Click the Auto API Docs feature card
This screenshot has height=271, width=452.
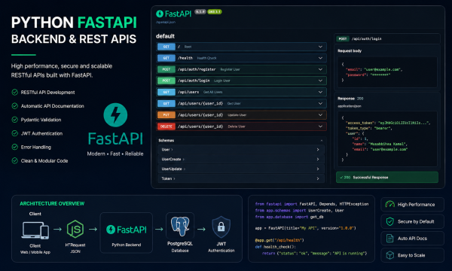click(x=412, y=239)
